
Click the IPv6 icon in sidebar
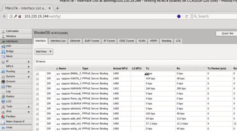pos(3,112)
